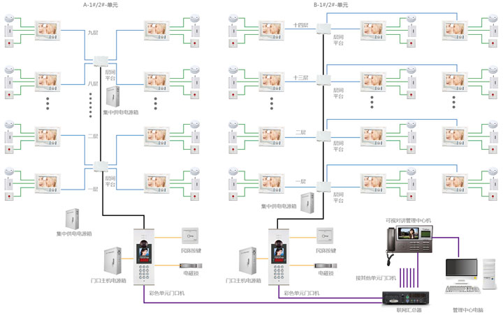Select the white computer tower beside monitor
The width and height of the screenshot is (503, 315).
[490, 274]
